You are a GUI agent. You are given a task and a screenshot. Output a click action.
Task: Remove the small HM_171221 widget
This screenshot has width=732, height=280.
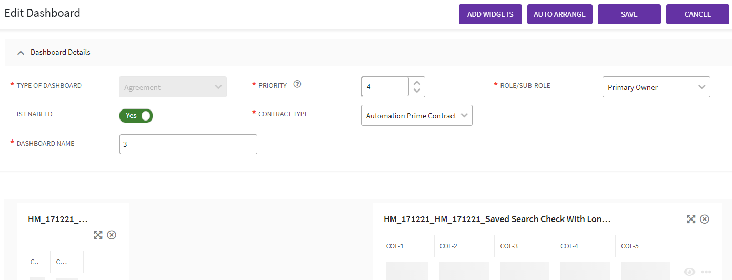point(112,235)
